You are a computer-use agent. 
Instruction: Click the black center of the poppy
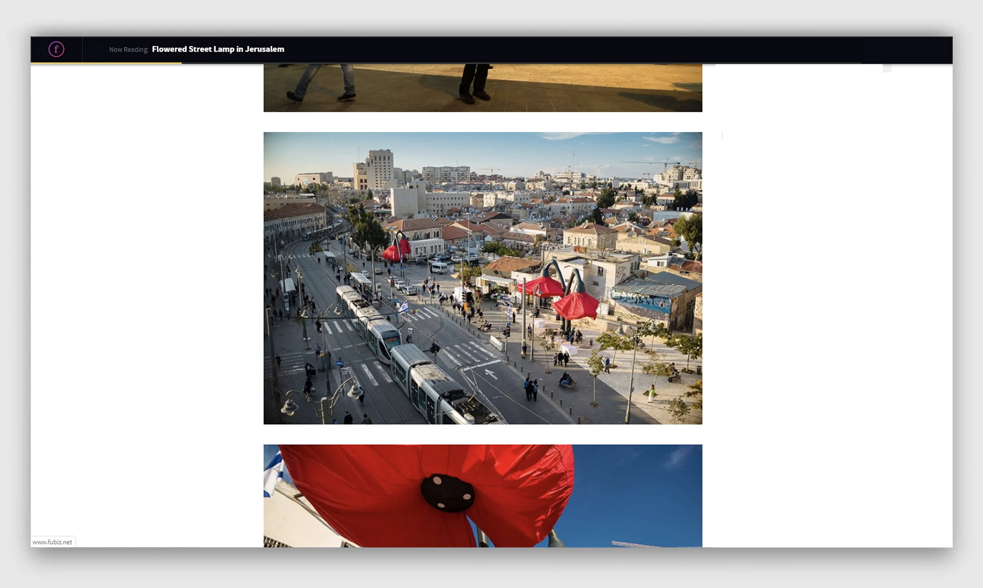(x=448, y=493)
